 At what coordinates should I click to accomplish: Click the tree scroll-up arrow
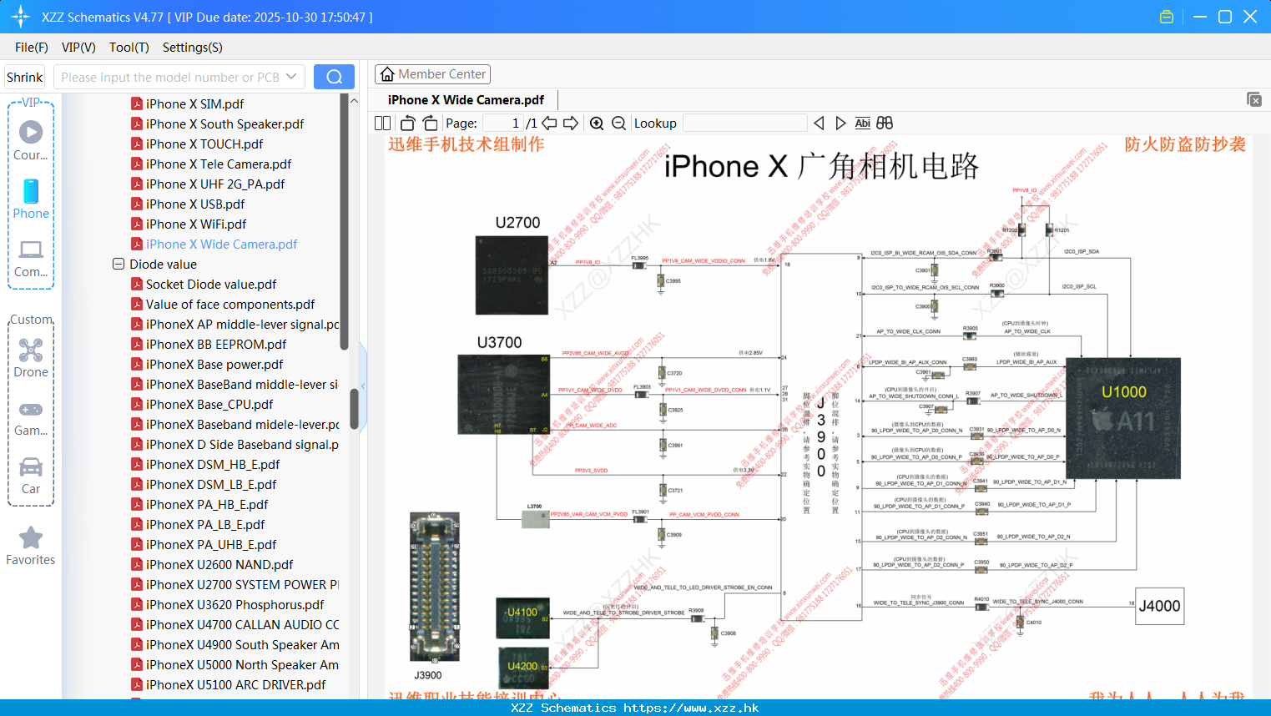point(354,101)
